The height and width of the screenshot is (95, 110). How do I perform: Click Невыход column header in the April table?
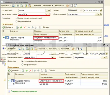click(x=52, y=74)
